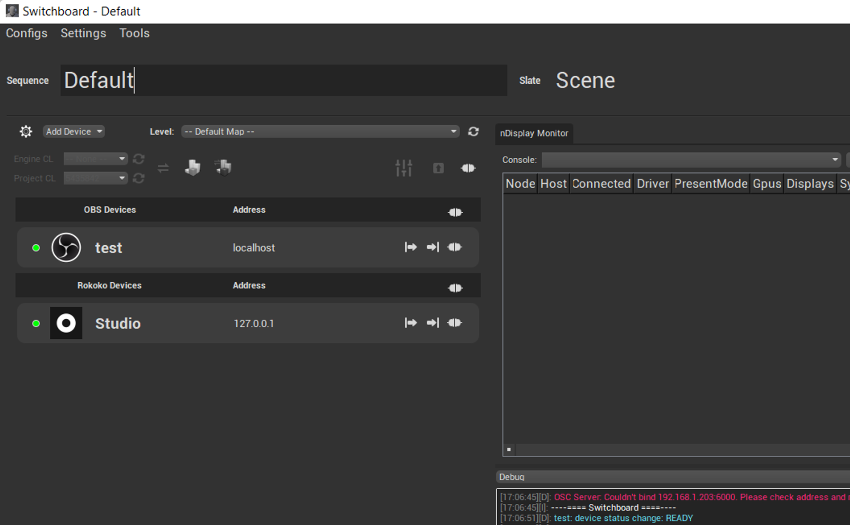Click the Driver column header
The image size is (850, 525).
(653, 184)
